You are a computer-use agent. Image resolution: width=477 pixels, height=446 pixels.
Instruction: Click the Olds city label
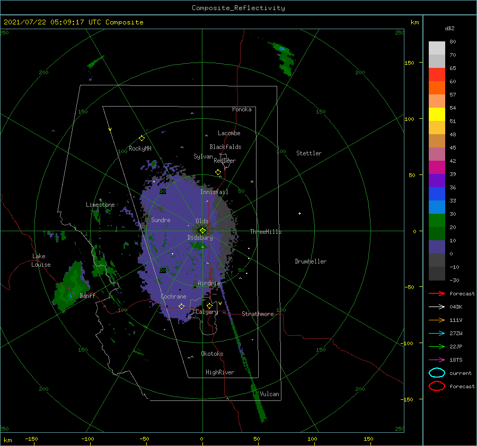pyautogui.click(x=202, y=221)
